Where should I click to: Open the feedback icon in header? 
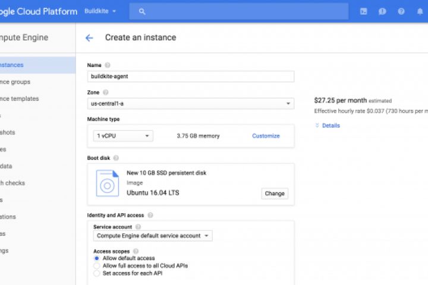(x=382, y=11)
